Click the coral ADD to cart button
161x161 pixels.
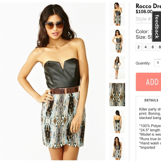(148, 82)
